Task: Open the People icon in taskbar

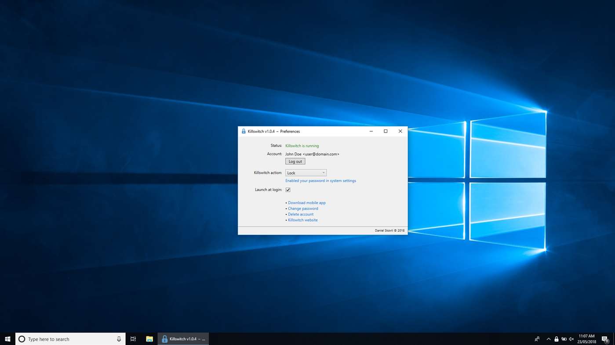Action: 537,339
